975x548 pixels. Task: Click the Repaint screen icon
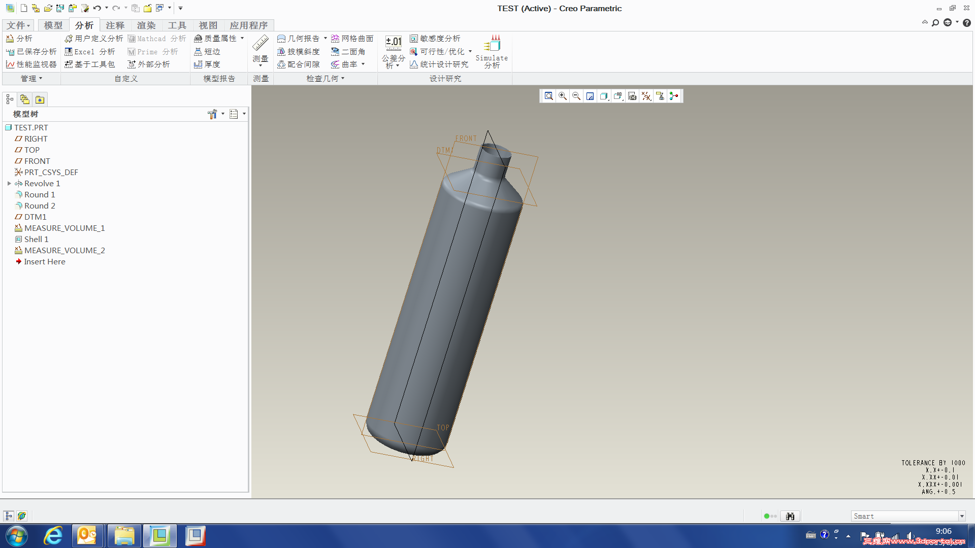[590, 96]
